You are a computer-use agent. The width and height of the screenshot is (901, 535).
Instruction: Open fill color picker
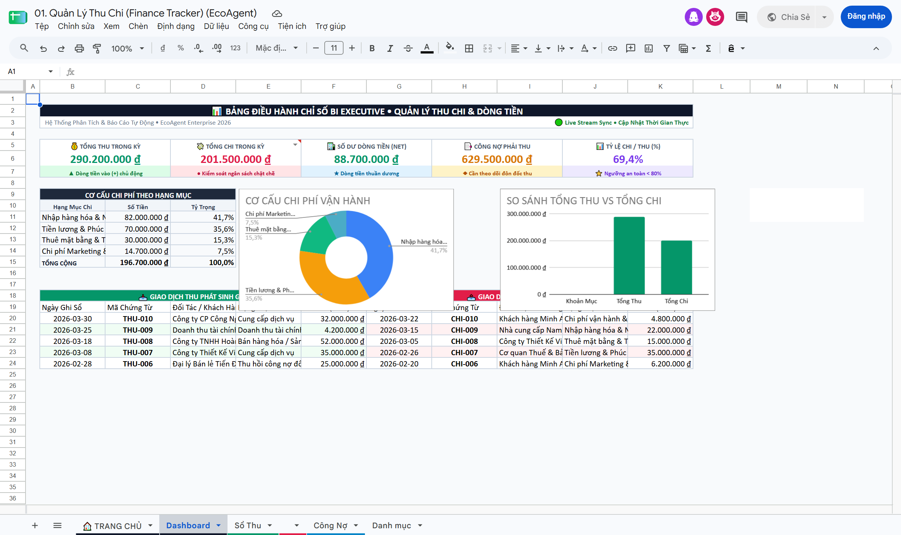pos(449,48)
